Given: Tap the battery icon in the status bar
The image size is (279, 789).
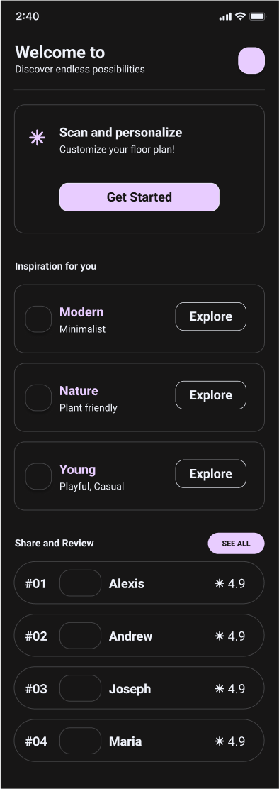Looking at the screenshot, I should tap(258, 16).
